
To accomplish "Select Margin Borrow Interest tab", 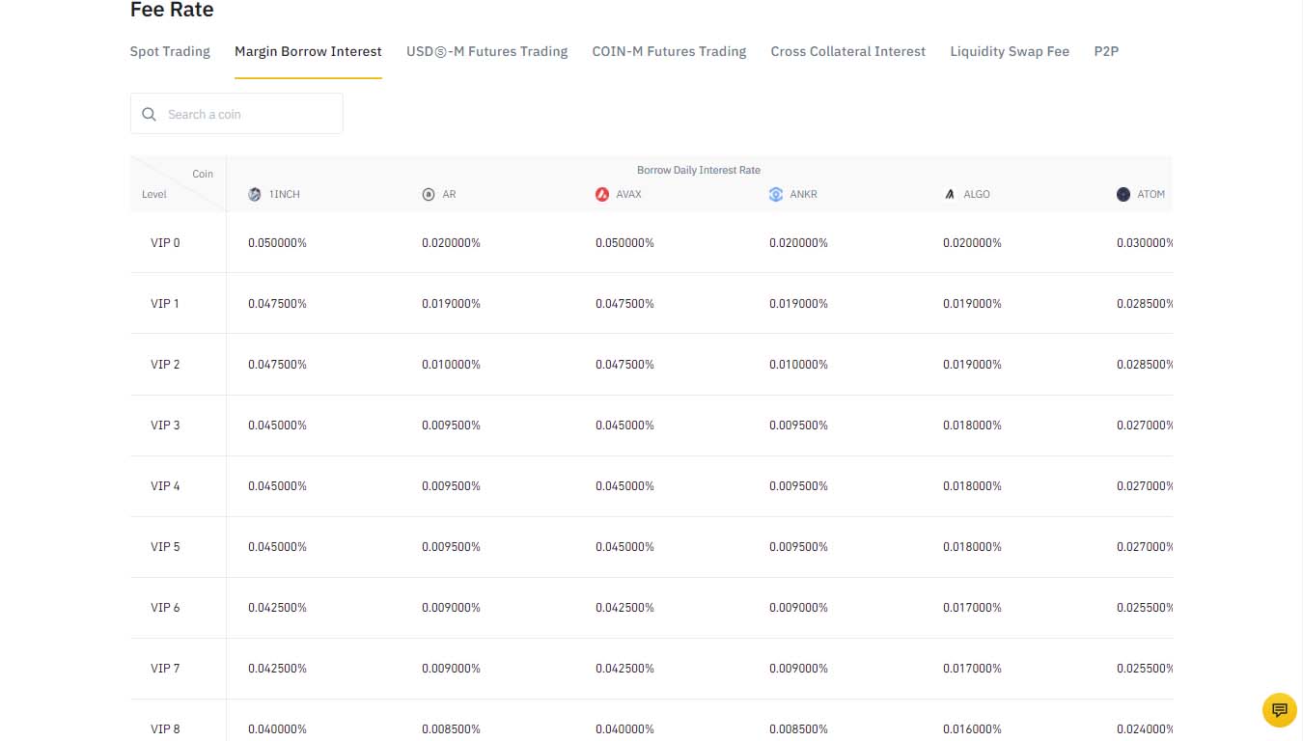I will tap(308, 51).
